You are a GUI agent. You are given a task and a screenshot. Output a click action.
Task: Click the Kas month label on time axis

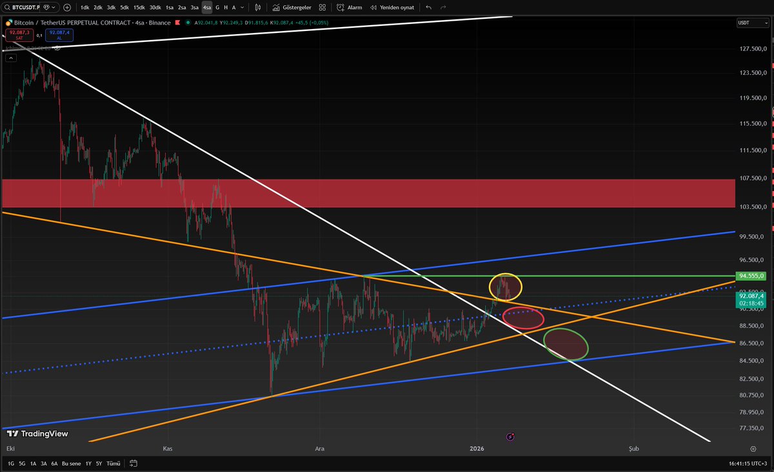(x=168, y=447)
